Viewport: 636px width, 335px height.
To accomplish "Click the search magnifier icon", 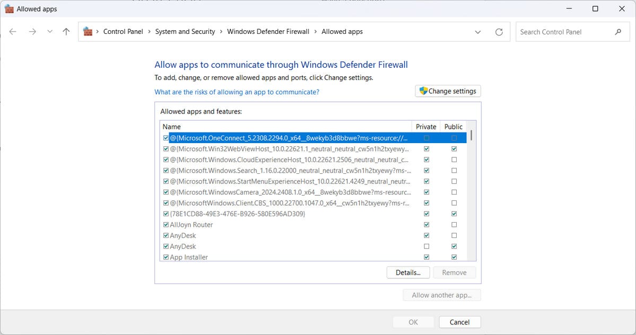I will pyautogui.click(x=618, y=32).
